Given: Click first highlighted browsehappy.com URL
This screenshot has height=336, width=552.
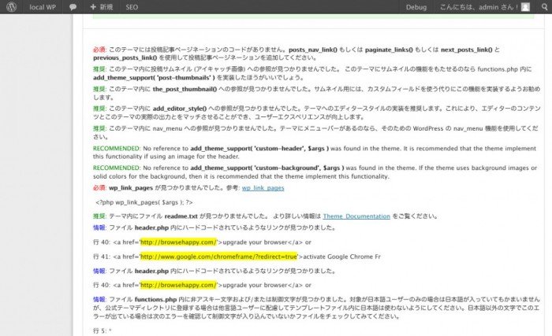Looking at the screenshot, I should pos(177,242).
